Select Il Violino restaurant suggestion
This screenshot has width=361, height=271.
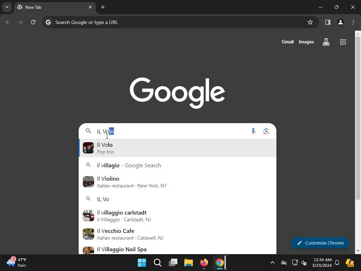click(177, 182)
